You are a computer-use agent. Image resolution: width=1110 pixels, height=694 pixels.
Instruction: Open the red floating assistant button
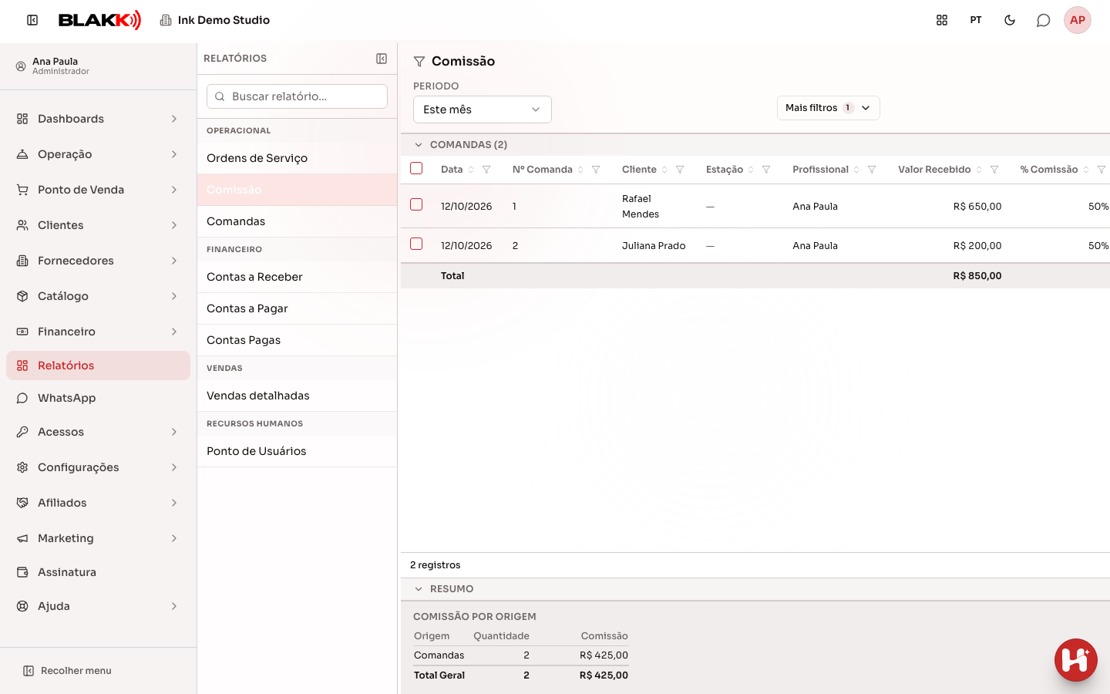pyautogui.click(x=1076, y=660)
